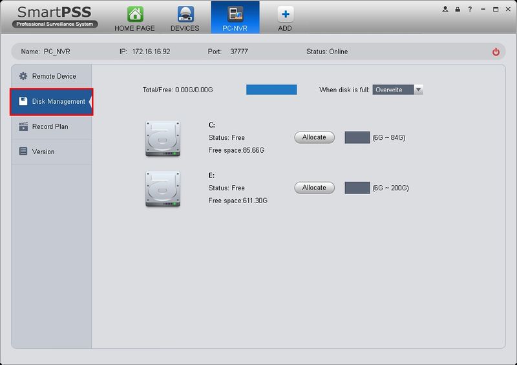Select the PC-NVR tab icon
The image size is (517, 365).
(235, 14)
